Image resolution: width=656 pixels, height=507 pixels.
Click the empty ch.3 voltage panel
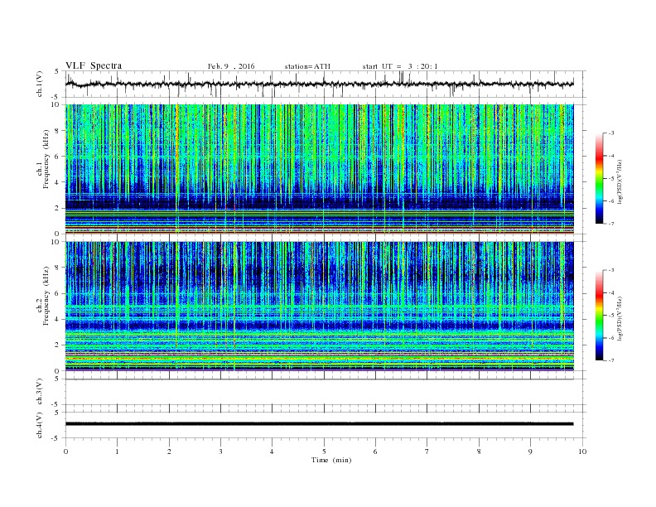[326, 392]
